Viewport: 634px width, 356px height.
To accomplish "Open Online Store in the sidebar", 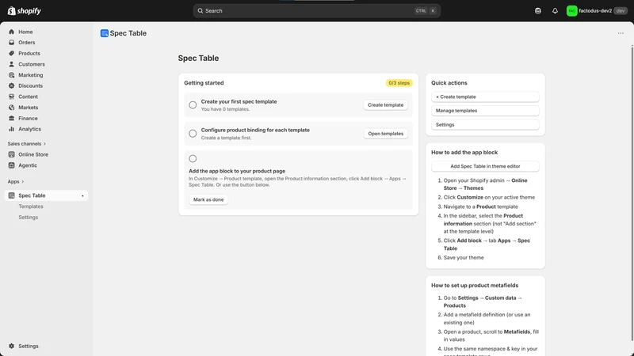I will (x=33, y=154).
